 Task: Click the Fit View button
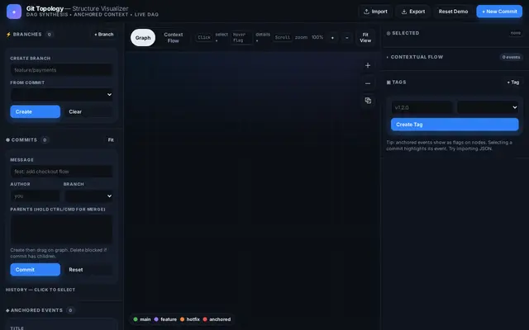coord(365,38)
